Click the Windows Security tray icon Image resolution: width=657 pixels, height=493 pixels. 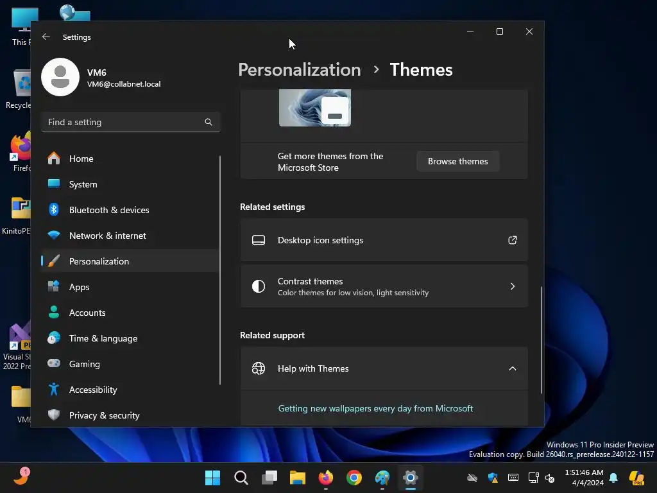pos(493,478)
